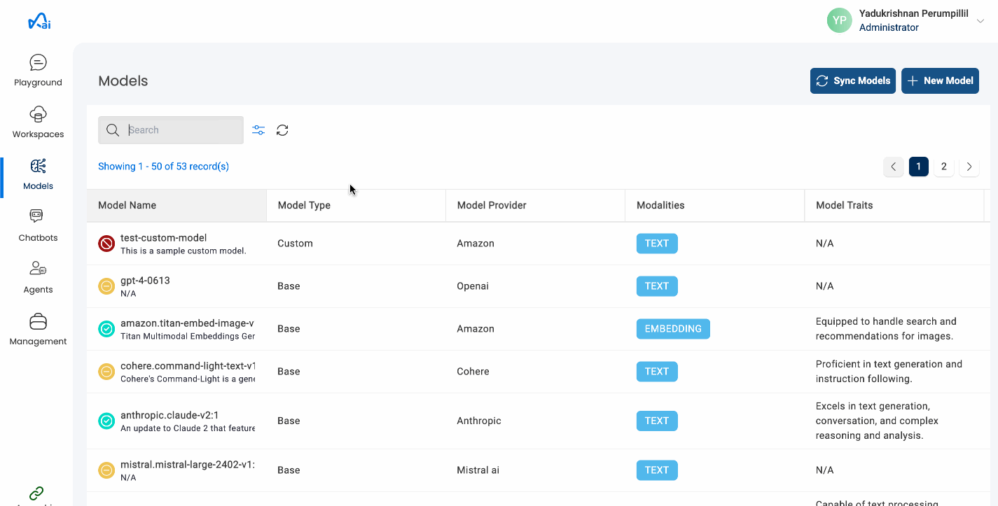Click the search magnifier icon
The width and height of the screenshot is (998, 506).
coord(113,130)
